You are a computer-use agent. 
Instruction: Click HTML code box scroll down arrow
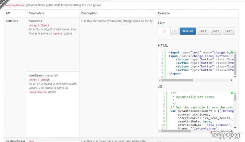tap(235, 76)
